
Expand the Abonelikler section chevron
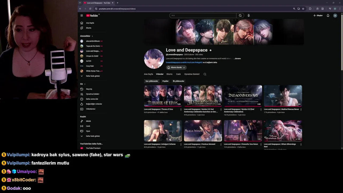[x=92, y=36]
